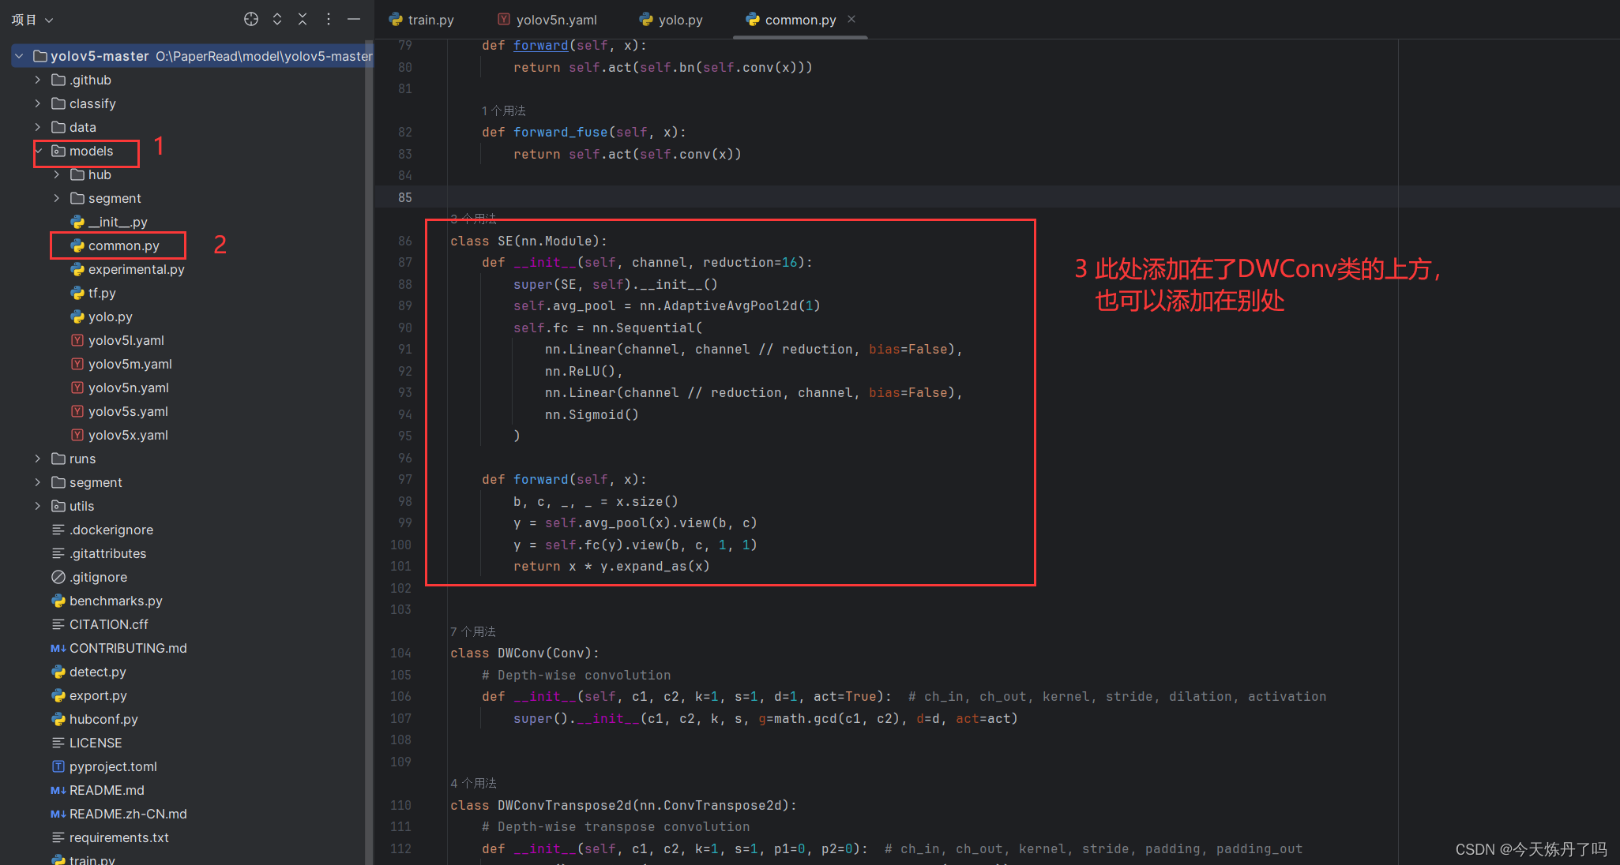Open experimental.py from the project tree
This screenshot has height=865, width=1620.
click(x=127, y=269)
